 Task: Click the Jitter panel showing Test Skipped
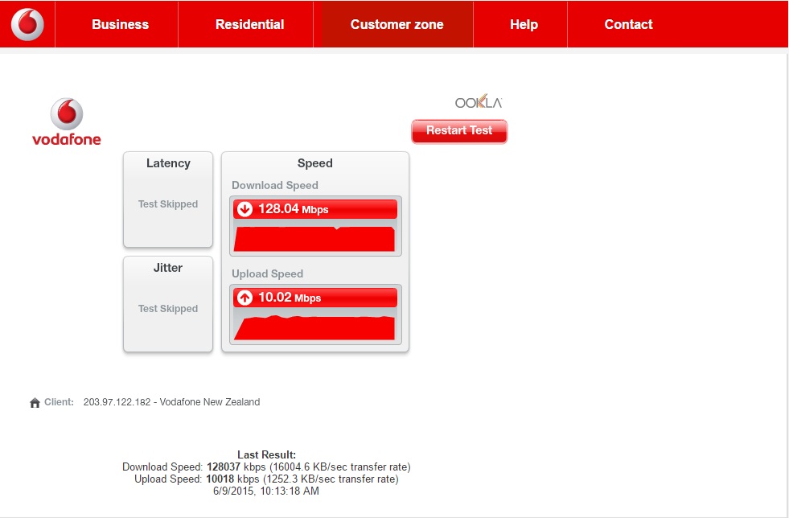click(168, 304)
